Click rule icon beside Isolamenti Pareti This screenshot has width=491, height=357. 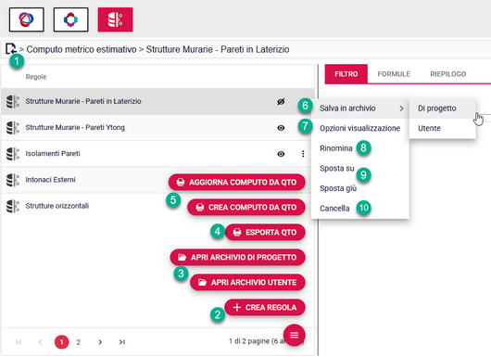(x=13, y=154)
